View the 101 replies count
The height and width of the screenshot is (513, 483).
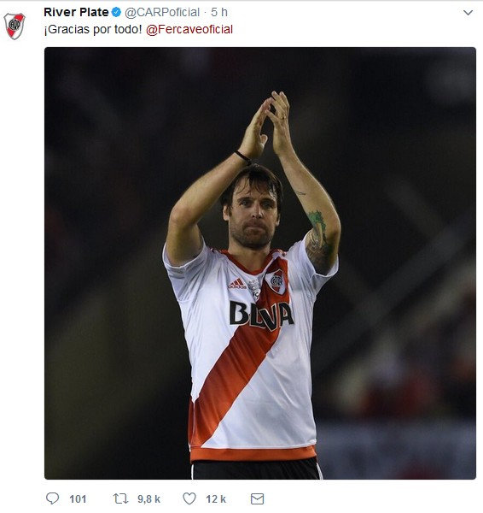[x=78, y=499]
